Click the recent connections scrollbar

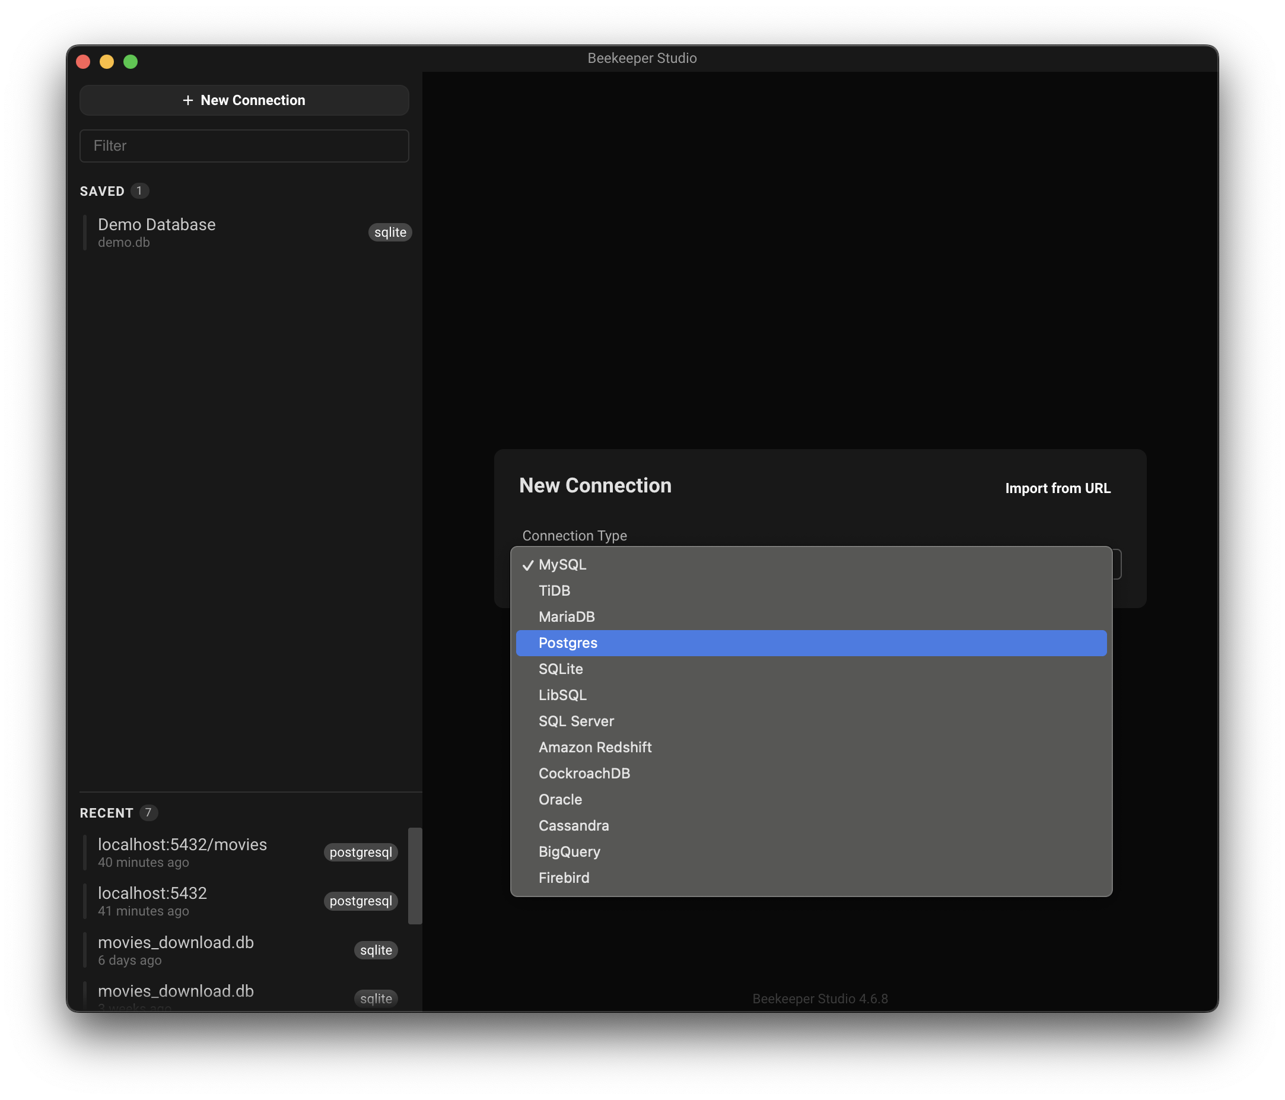pos(415,876)
